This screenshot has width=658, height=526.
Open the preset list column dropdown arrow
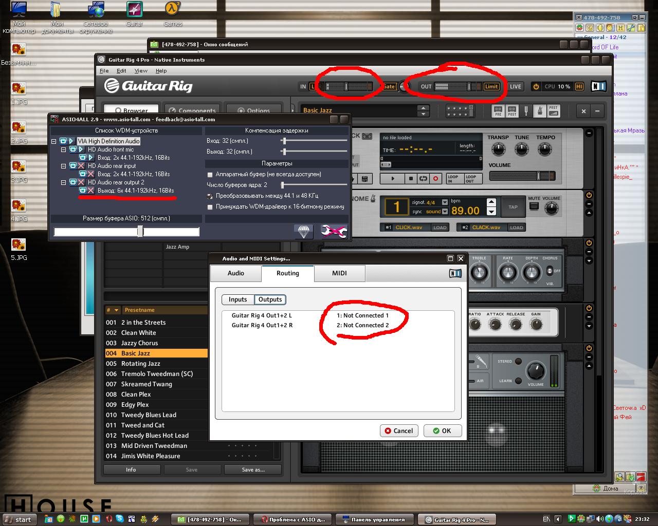(x=117, y=310)
